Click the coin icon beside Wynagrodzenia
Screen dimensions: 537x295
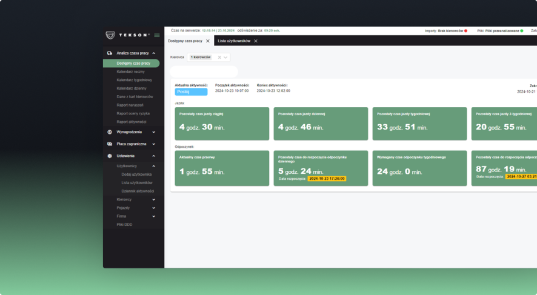110,131
